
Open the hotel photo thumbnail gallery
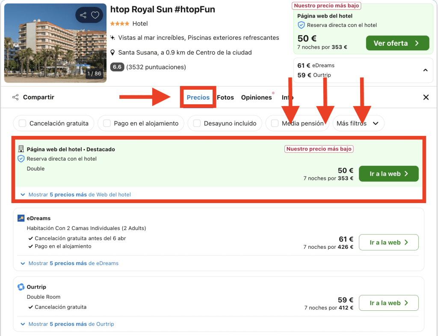click(x=55, y=43)
